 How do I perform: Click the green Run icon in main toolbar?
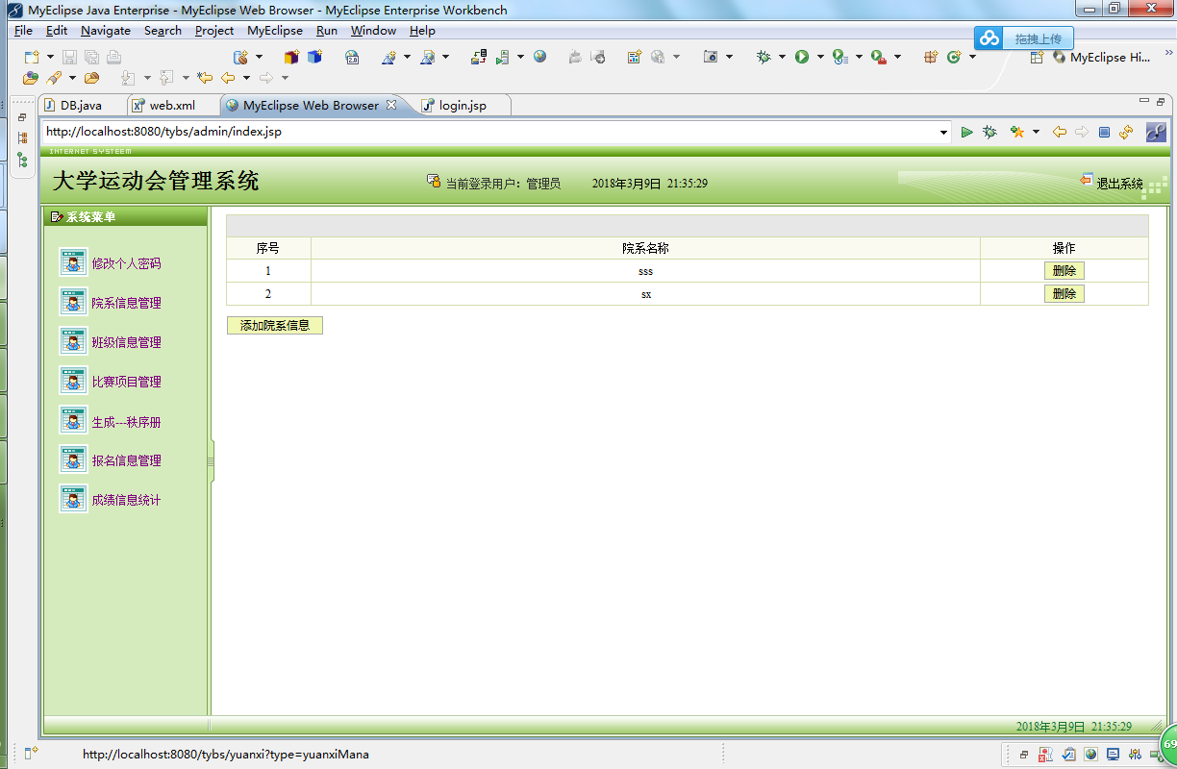click(x=802, y=58)
